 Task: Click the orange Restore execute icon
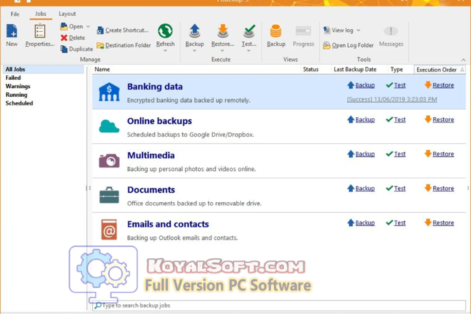(222, 31)
